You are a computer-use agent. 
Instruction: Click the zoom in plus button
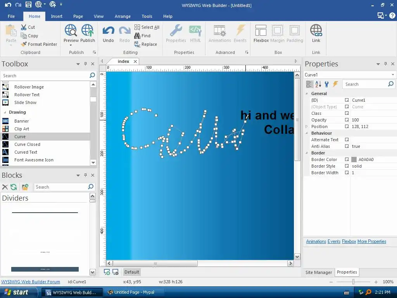point(376,282)
